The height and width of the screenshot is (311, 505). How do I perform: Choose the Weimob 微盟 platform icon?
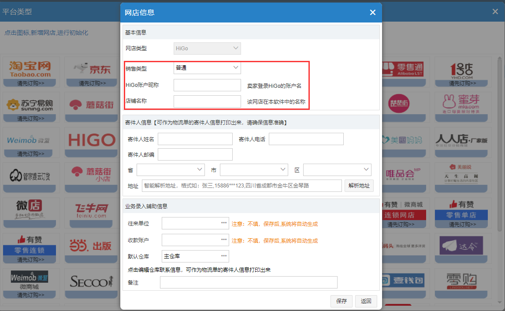(28, 140)
